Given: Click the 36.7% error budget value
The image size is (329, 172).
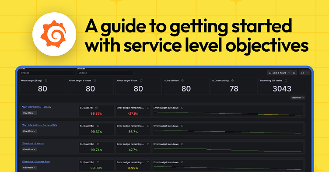Looking at the screenshot, I should [133, 132].
